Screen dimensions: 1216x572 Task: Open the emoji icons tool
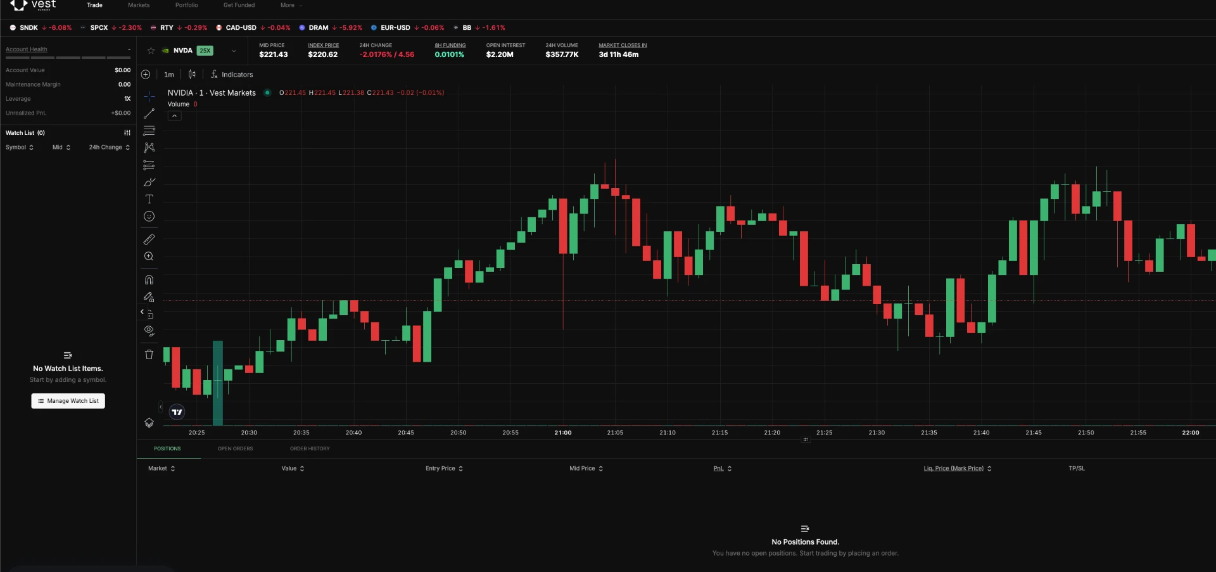click(x=149, y=216)
